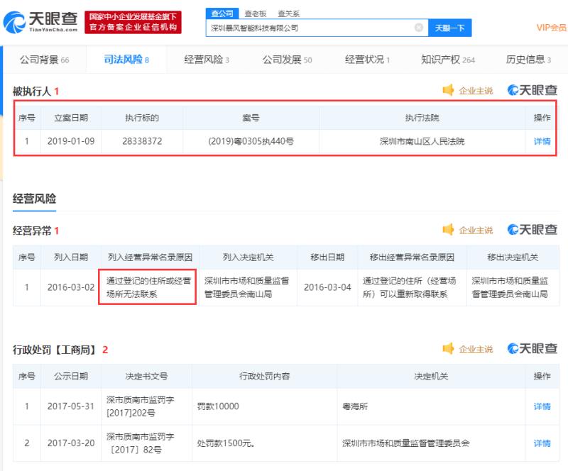Viewport: 568px width, 471px height.
Task: Click speaker icon beside 经营异常 section
Action: pyautogui.click(x=448, y=230)
